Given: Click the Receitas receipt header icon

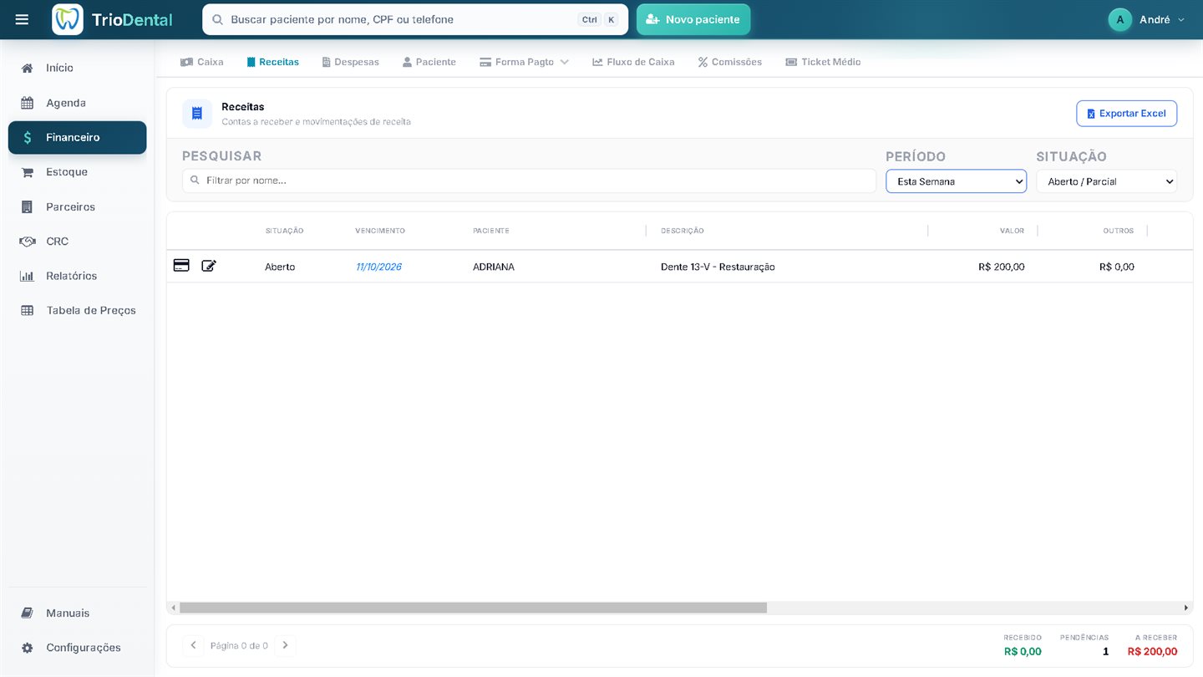Looking at the screenshot, I should click(197, 114).
